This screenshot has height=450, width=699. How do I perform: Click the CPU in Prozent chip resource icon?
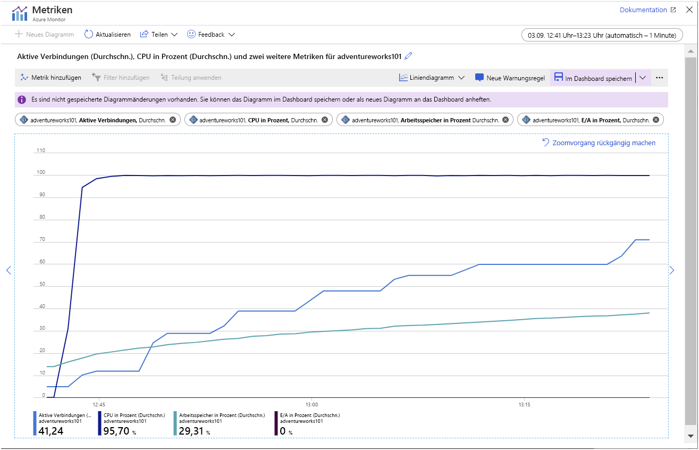pos(193,120)
